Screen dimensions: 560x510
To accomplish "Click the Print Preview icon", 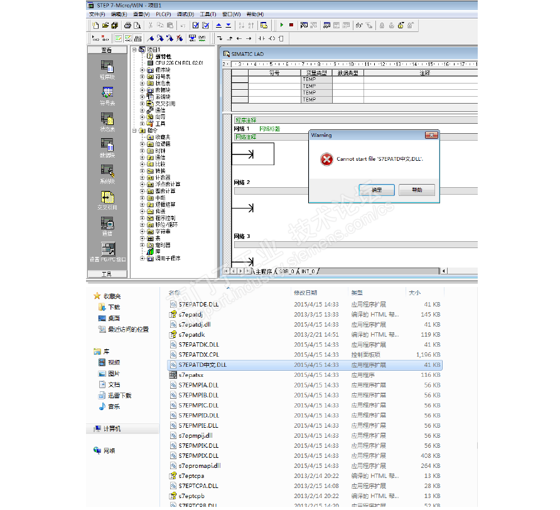I will (137, 25).
